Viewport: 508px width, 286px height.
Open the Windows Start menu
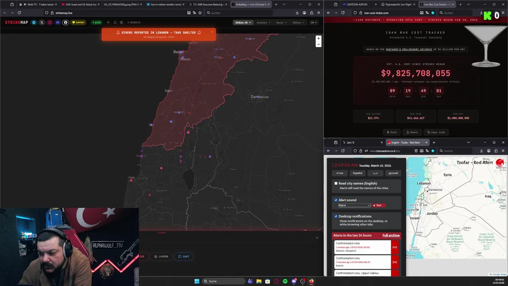coord(197,281)
